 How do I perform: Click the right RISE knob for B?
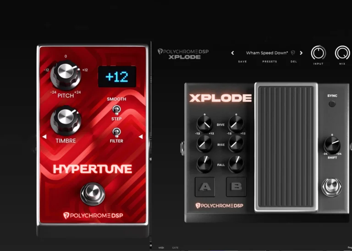[236, 144]
